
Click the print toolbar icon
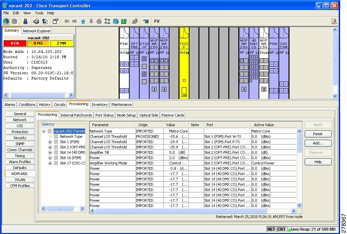(36, 21)
